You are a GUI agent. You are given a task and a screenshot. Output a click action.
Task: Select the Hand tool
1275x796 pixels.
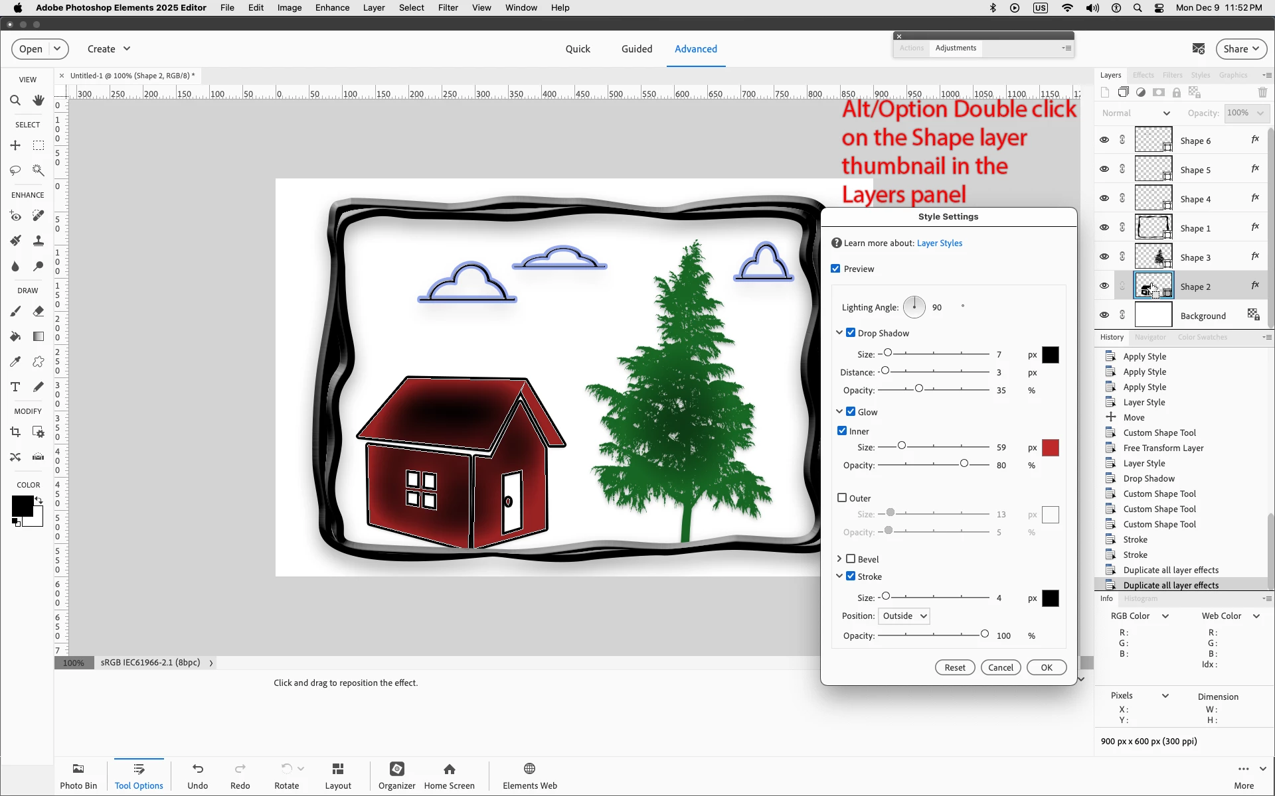[x=39, y=100]
